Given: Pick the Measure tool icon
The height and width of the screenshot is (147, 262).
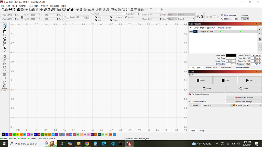Looking at the screenshot, I should pyautogui.click(x=5, y=51).
